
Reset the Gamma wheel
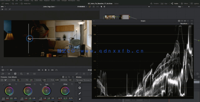pos(35,84)
